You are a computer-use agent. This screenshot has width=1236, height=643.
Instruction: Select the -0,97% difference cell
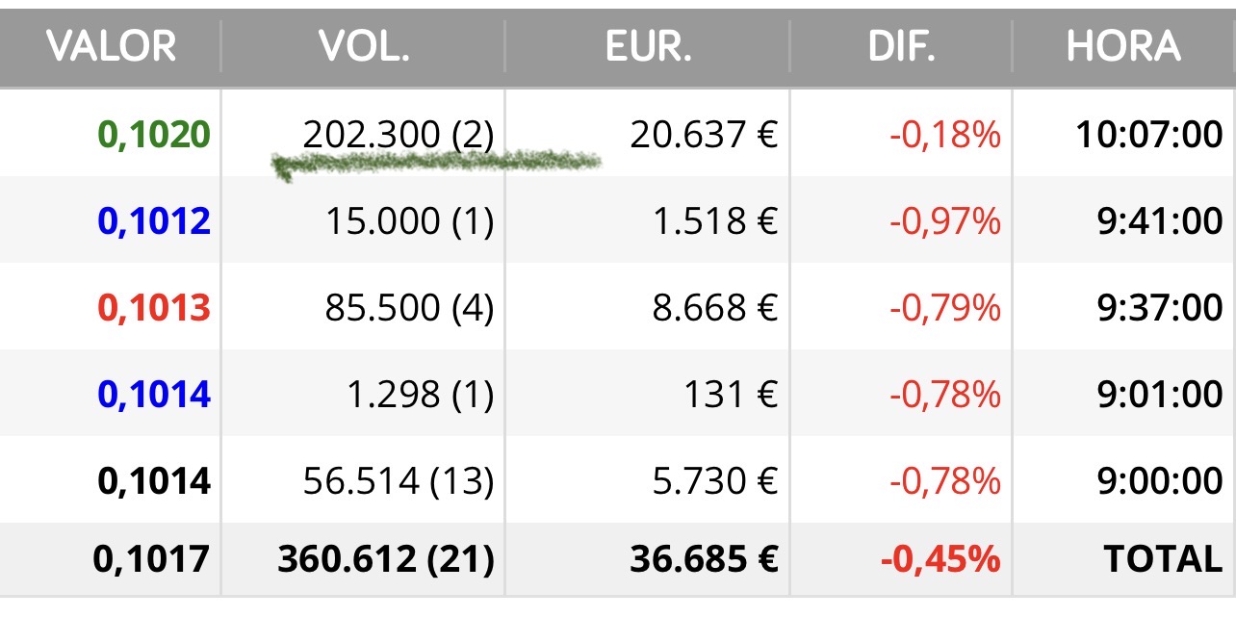[x=945, y=221]
